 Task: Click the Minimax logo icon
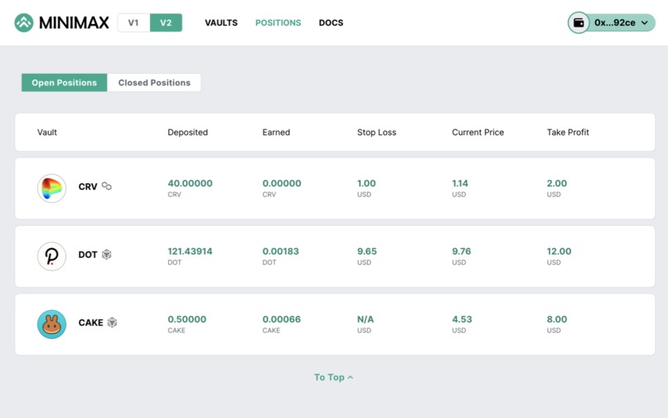coord(24,22)
